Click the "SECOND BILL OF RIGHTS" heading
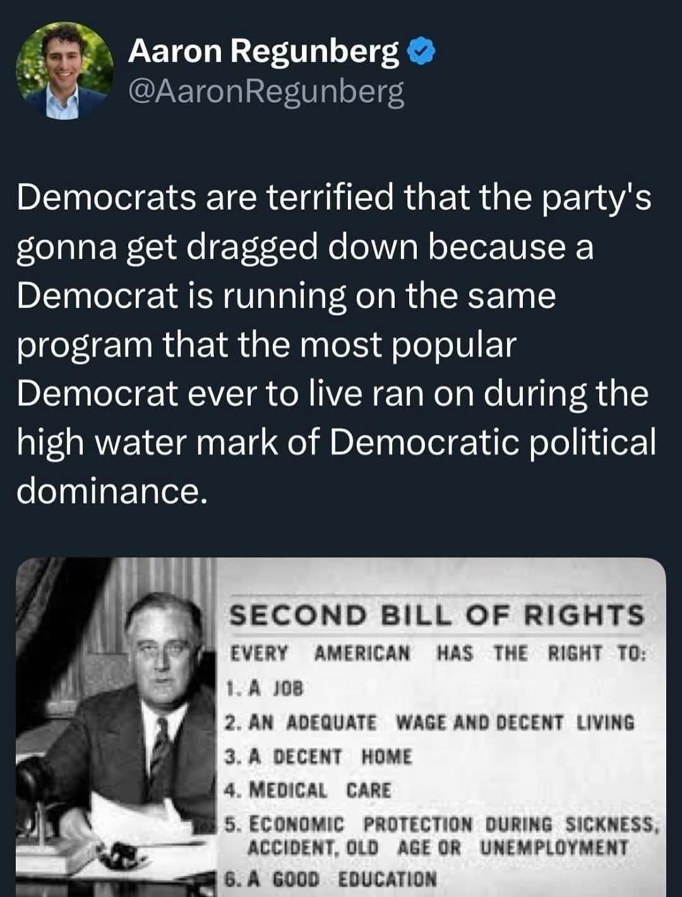Image resolution: width=682 pixels, height=897 pixels. (x=436, y=615)
